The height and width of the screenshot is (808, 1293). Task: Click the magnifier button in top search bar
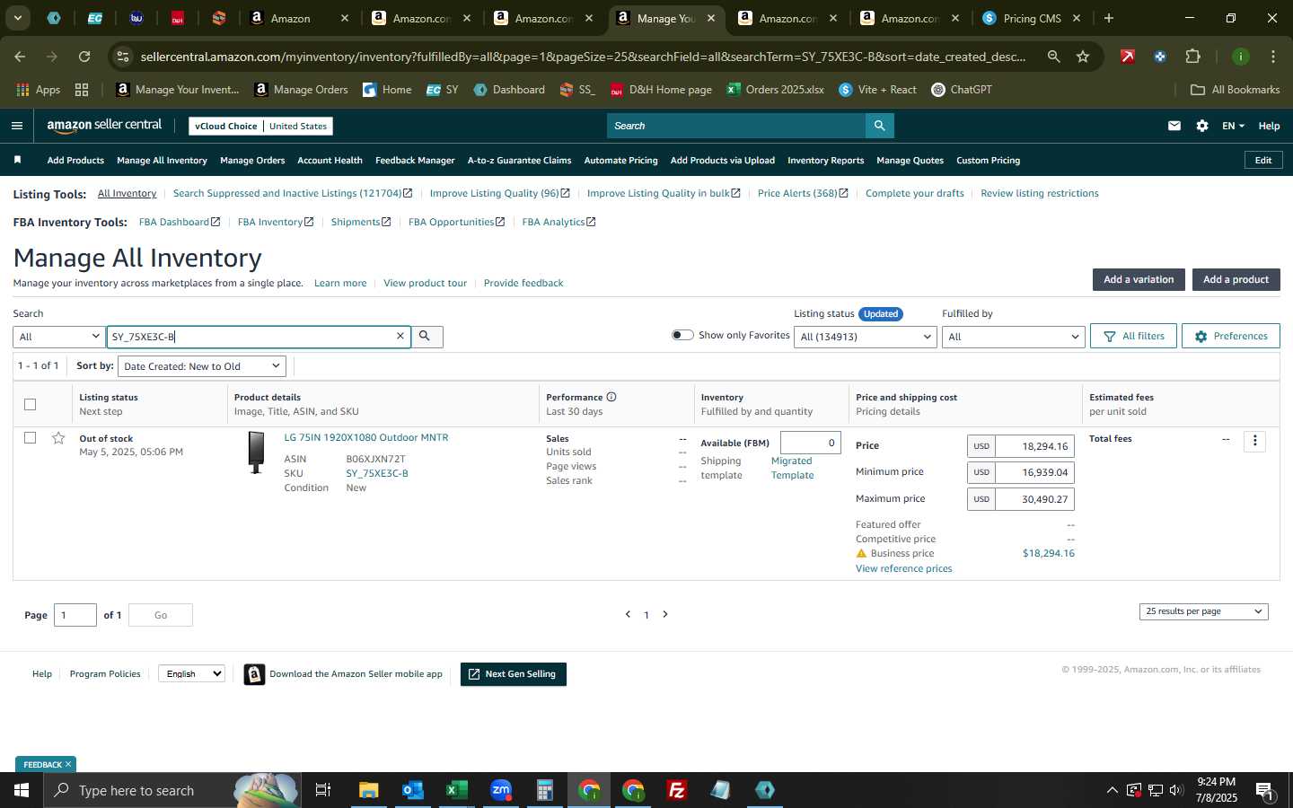click(880, 126)
